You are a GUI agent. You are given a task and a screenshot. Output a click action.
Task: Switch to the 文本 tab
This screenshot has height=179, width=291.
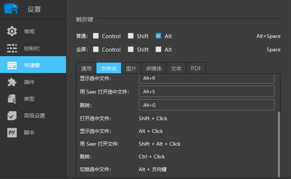pyautogui.click(x=176, y=68)
